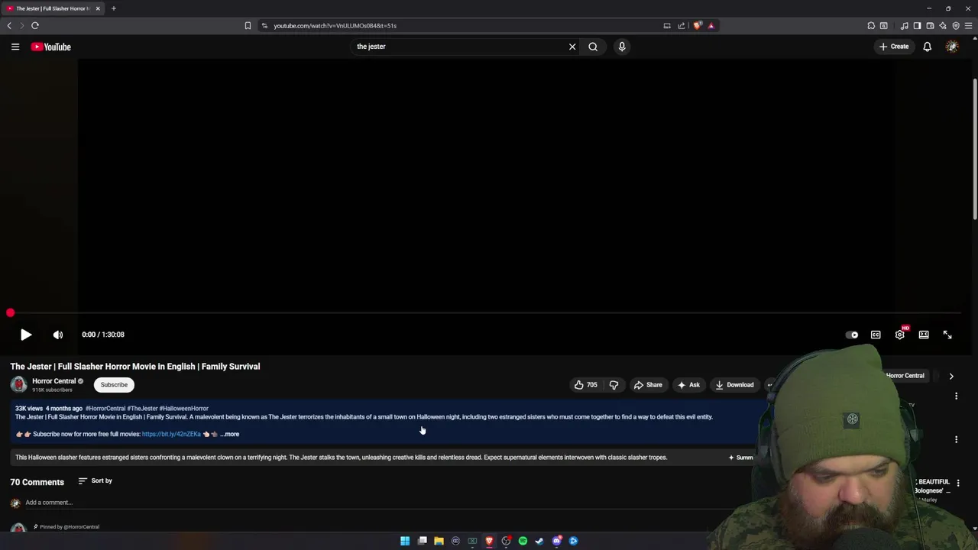Open the Horror Central channel name
This screenshot has width=978, height=550.
pos(54,381)
